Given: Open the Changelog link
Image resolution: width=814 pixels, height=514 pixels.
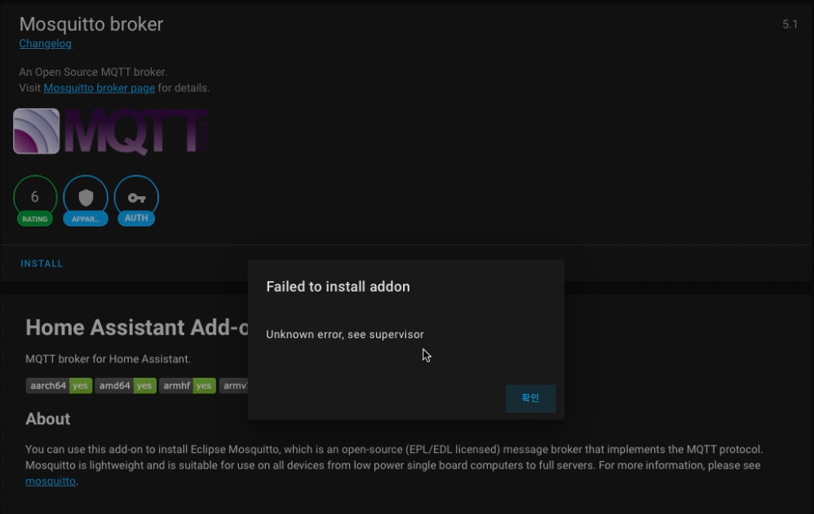Looking at the screenshot, I should [45, 43].
